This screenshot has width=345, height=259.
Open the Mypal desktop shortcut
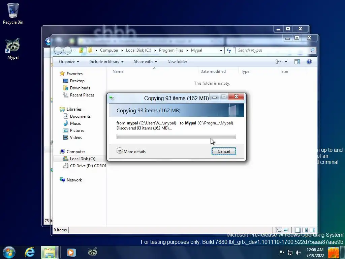13,49
